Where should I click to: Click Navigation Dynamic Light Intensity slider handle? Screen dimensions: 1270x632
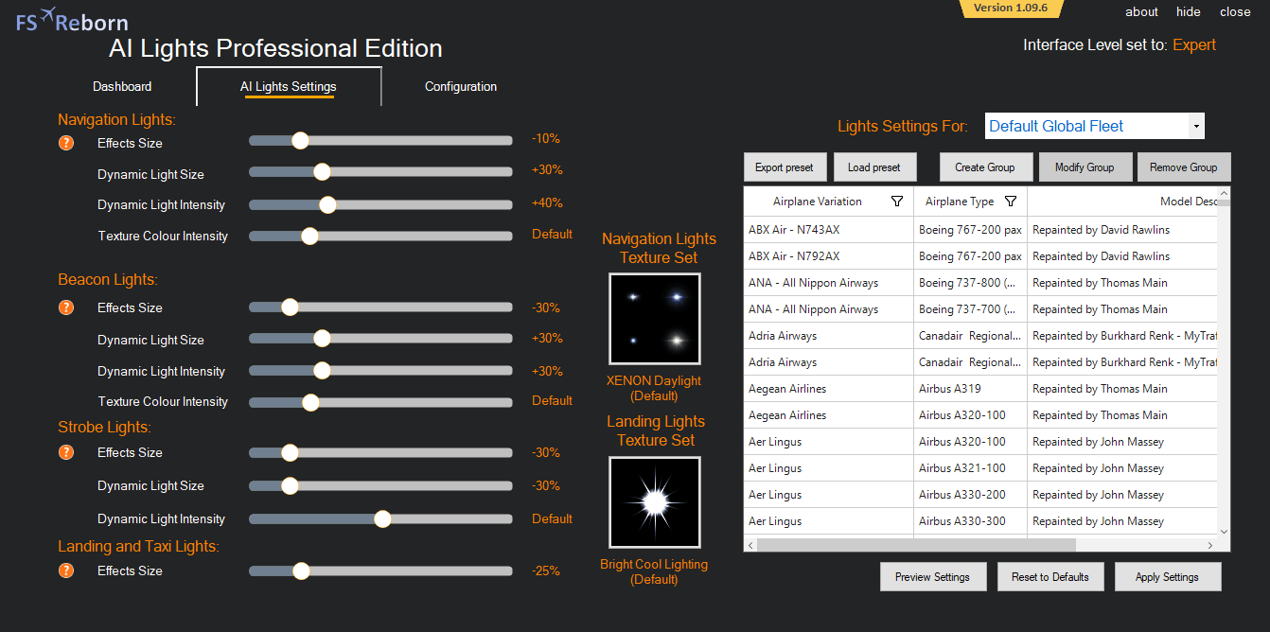coord(327,204)
